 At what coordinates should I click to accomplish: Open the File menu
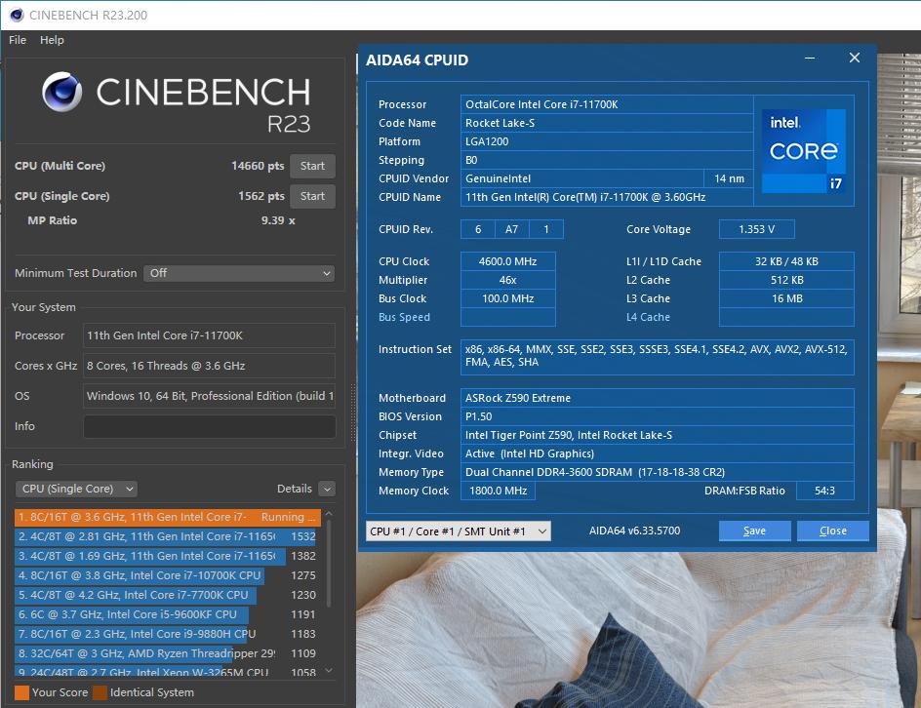pos(18,40)
